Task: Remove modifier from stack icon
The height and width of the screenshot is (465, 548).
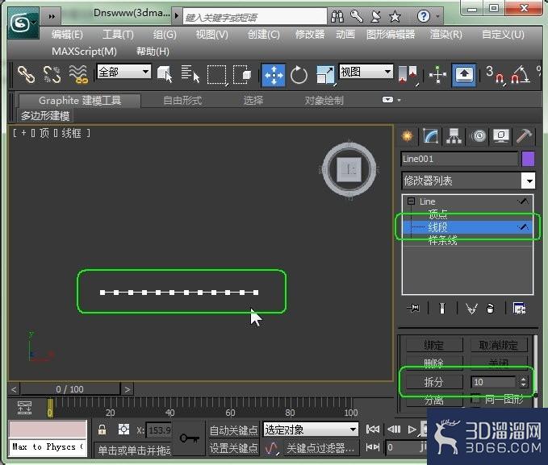Action: coord(491,309)
